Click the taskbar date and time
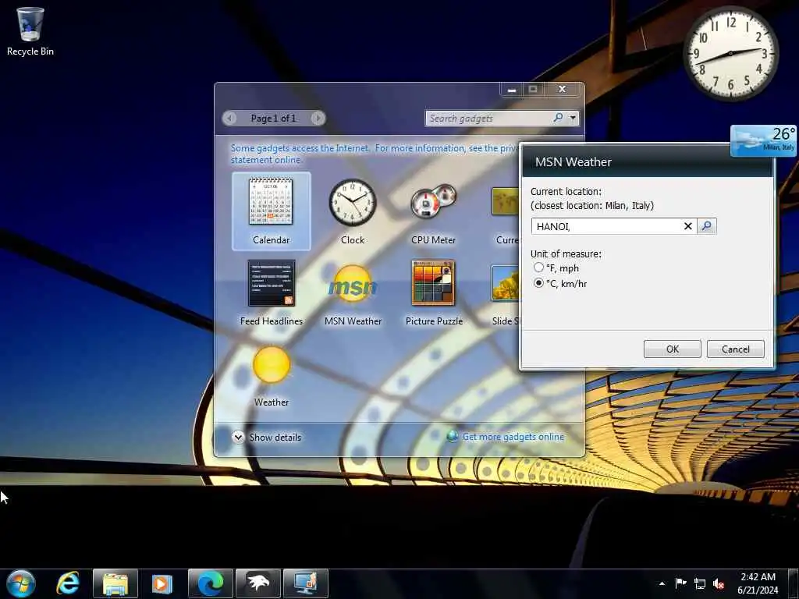Screen dimensions: 799x599 758,583
